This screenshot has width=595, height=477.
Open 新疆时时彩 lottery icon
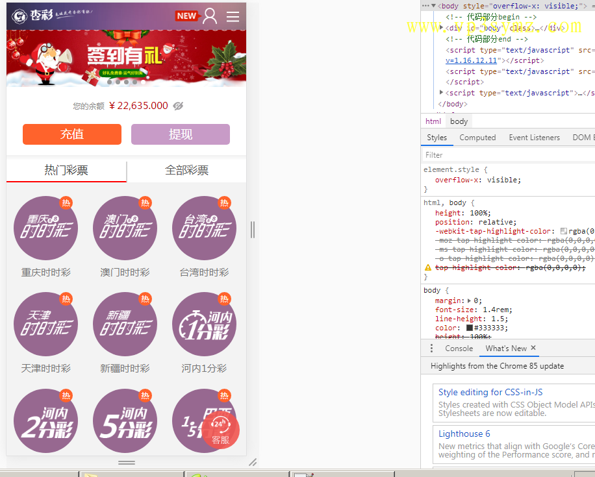(125, 324)
